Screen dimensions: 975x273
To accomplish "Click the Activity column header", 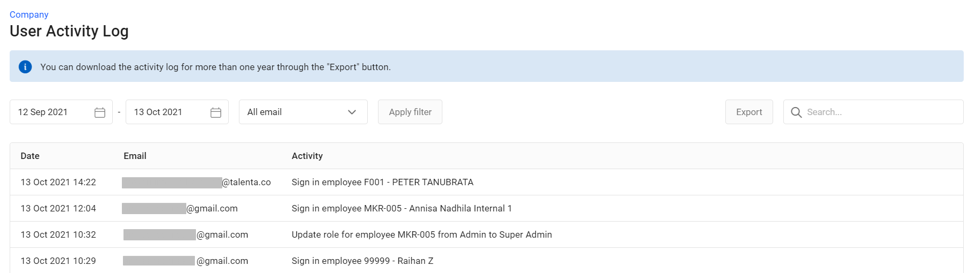I will click(307, 156).
